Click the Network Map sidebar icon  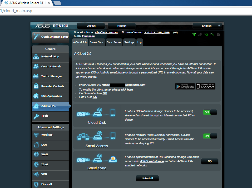point(36,57)
